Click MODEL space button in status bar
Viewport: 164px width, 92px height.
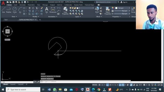coord(95,85)
